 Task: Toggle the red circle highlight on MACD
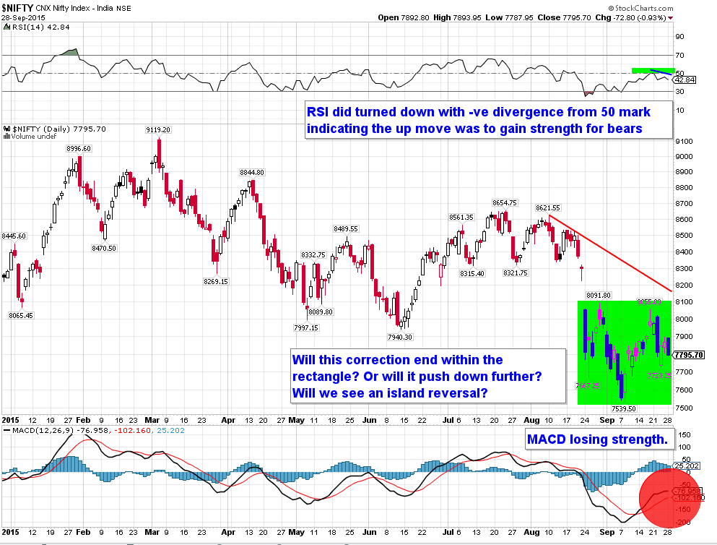pos(669,499)
